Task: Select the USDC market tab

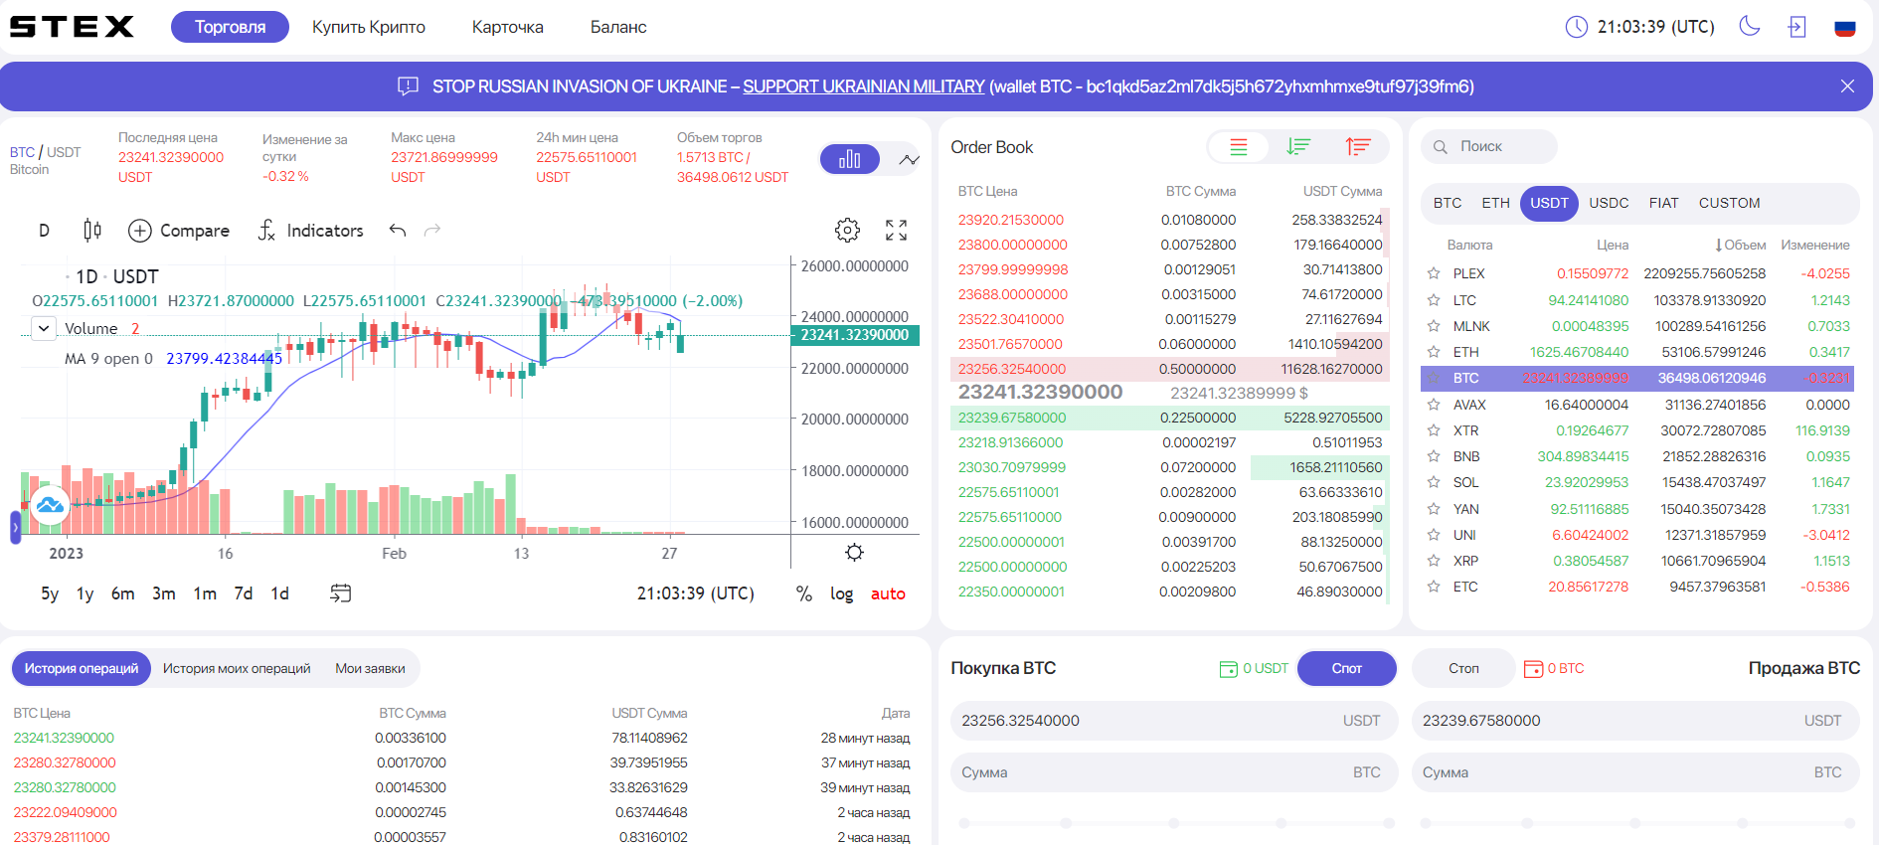Action: (x=1609, y=203)
